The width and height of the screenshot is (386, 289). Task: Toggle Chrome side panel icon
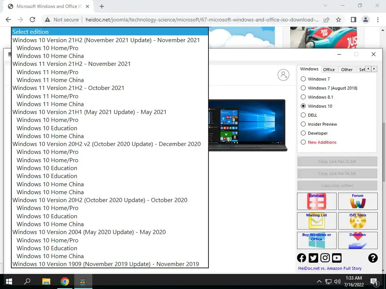[354, 20]
